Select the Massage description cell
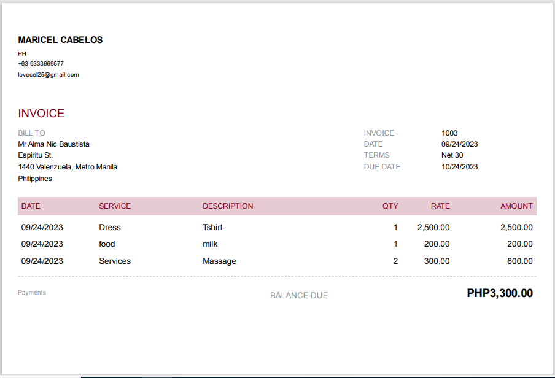The image size is (555, 378). pos(219,261)
